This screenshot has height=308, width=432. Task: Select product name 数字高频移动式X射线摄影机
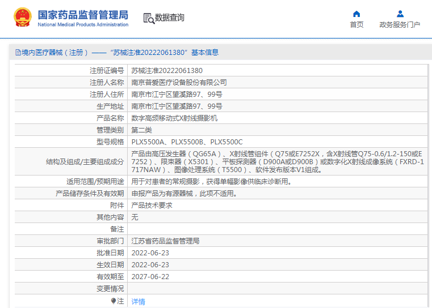tap(174, 118)
